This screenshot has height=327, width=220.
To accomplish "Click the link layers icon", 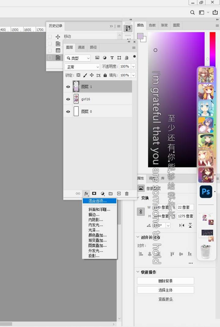I will point(78,193).
